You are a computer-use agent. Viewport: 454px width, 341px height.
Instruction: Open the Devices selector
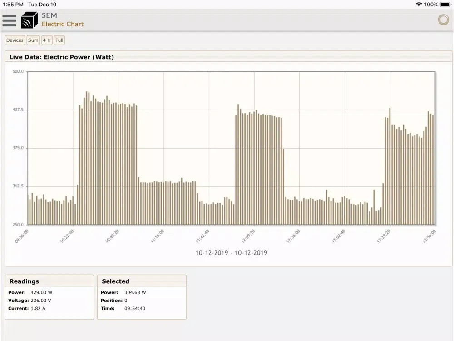15,40
